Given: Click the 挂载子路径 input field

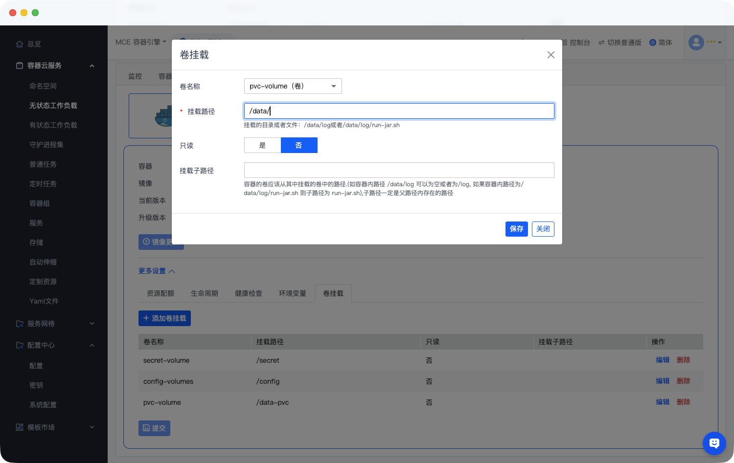Looking at the screenshot, I should [399, 170].
